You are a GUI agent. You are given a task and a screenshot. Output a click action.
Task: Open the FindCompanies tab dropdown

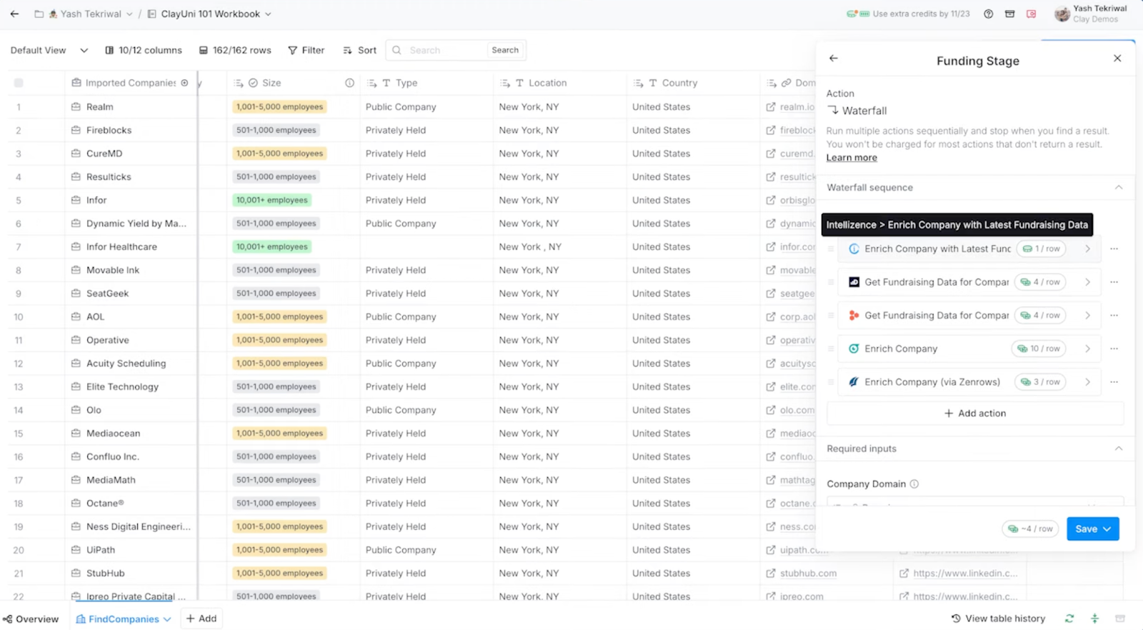click(x=167, y=619)
